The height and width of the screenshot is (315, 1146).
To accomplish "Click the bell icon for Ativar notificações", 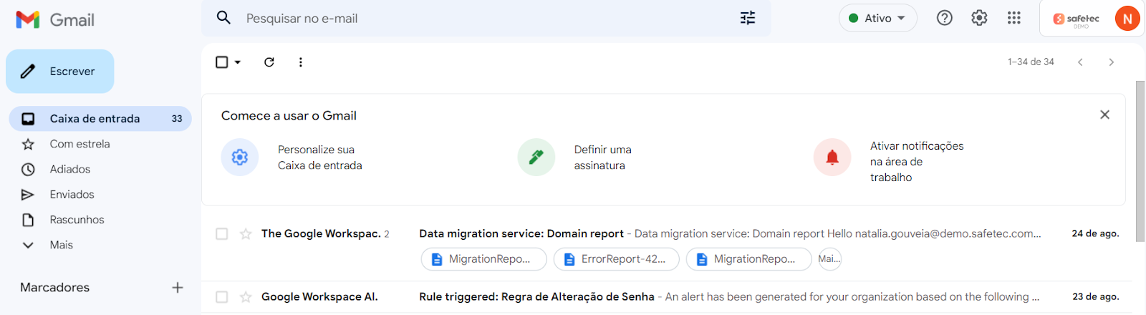I will coord(832,157).
